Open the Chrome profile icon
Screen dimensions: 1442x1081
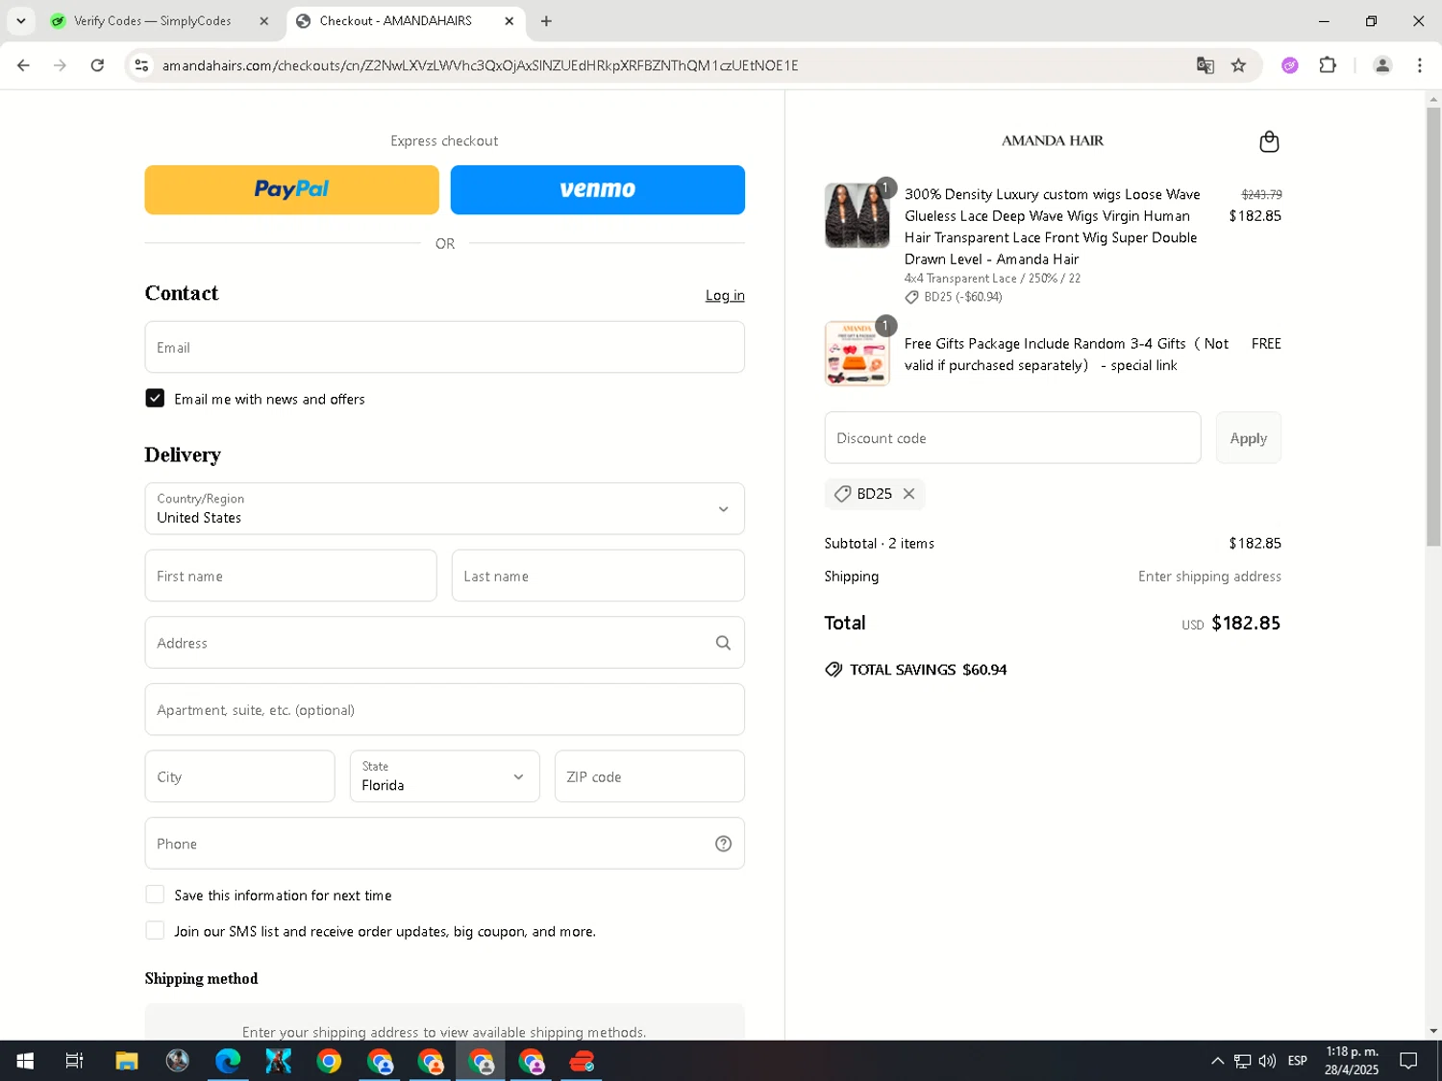click(1382, 65)
